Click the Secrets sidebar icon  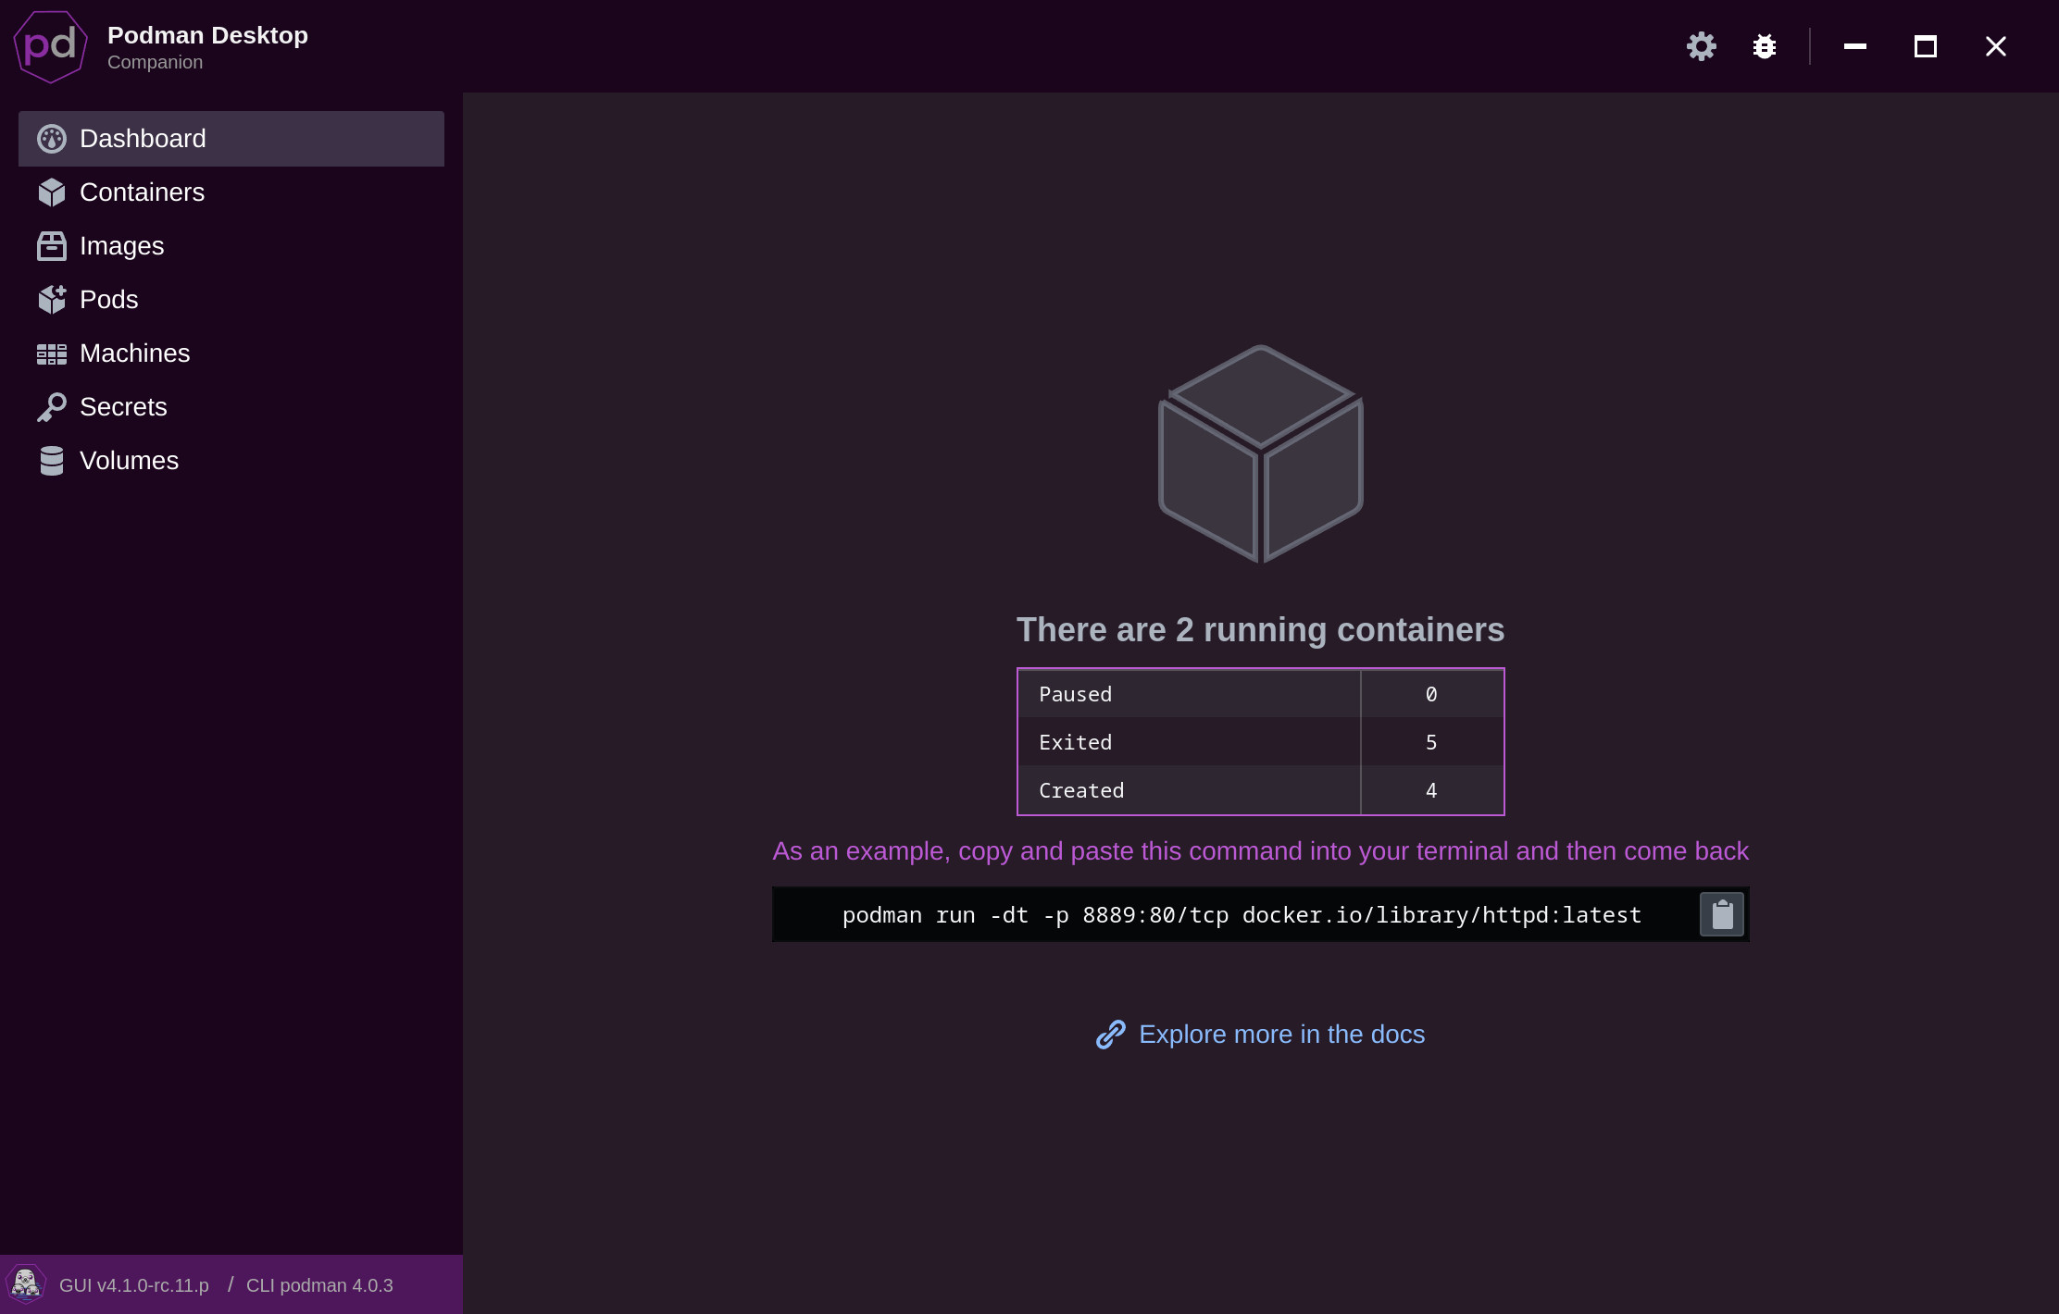click(53, 406)
